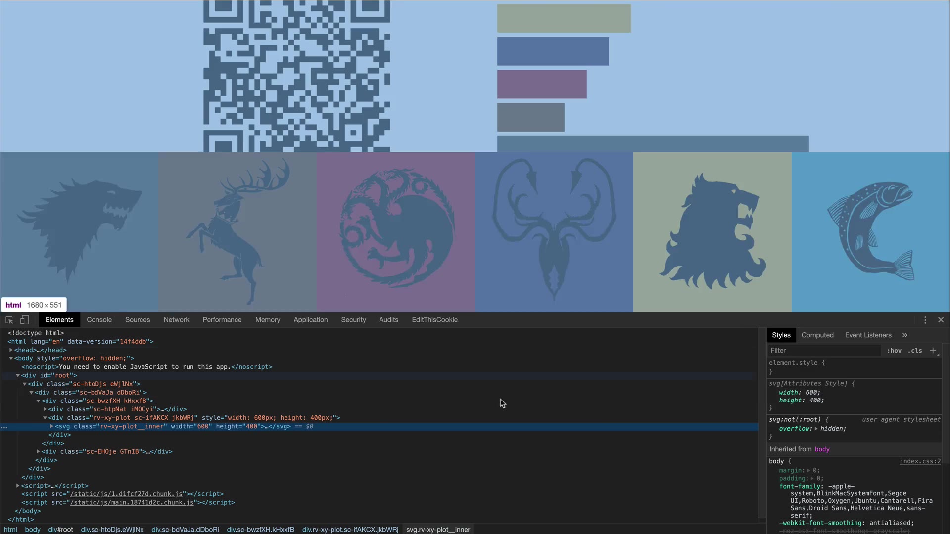Click the styles Filter input field
Image resolution: width=950 pixels, height=534 pixels.
pyautogui.click(x=824, y=350)
